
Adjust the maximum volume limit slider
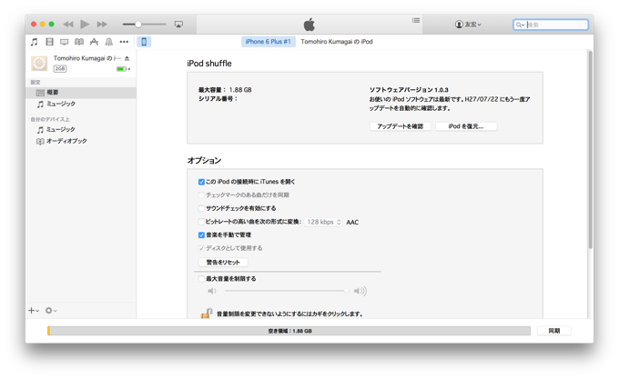point(287,291)
